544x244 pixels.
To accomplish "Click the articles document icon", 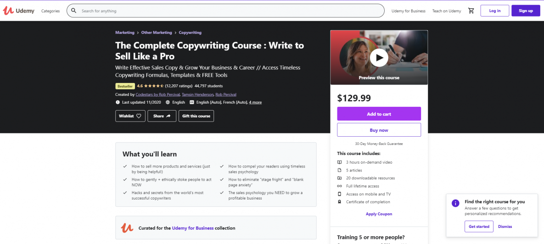I will pos(339,170).
